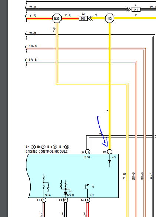Click the circled A next to E4
The height and width of the screenshot is (217, 156).
33,147
